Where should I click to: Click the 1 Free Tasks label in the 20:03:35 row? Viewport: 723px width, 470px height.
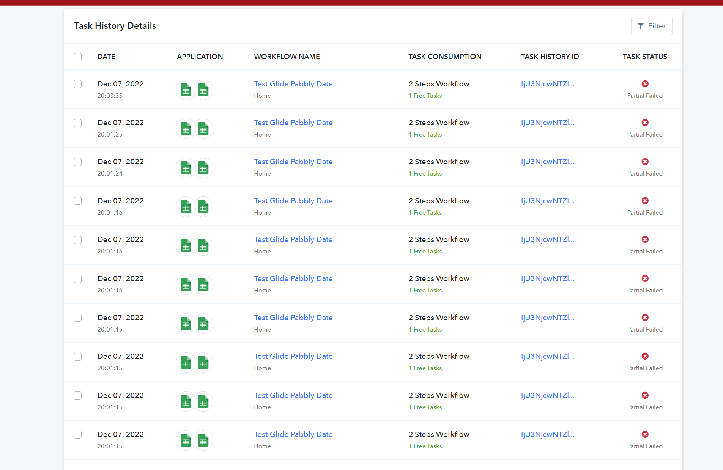(425, 96)
